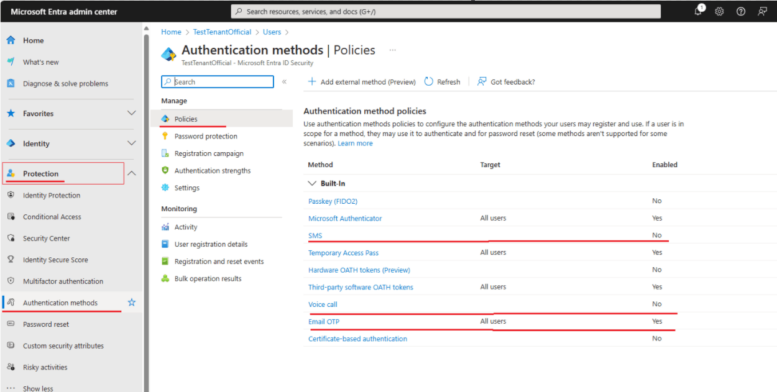The width and height of the screenshot is (777, 392).
Task: Open Temporary Access Pass method link
Action: (x=343, y=253)
